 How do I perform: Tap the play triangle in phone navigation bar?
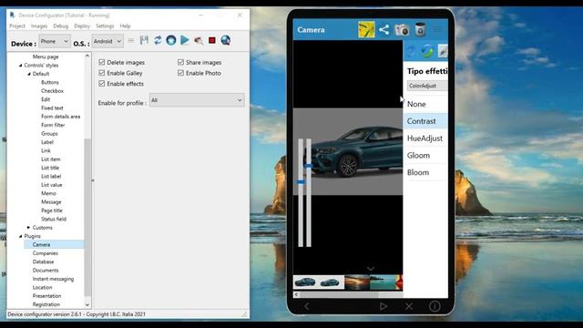click(x=384, y=306)
